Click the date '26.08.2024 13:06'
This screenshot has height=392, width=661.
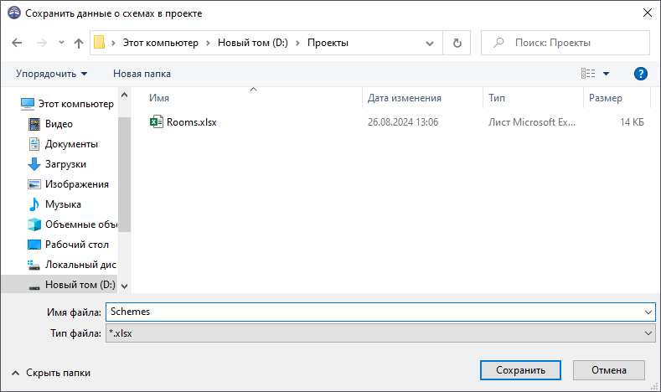(x=403, y=122)
